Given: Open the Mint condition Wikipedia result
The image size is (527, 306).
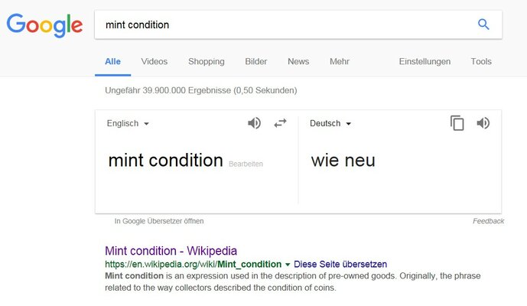Looking at the screenshot, I should [x=171, y=250].
